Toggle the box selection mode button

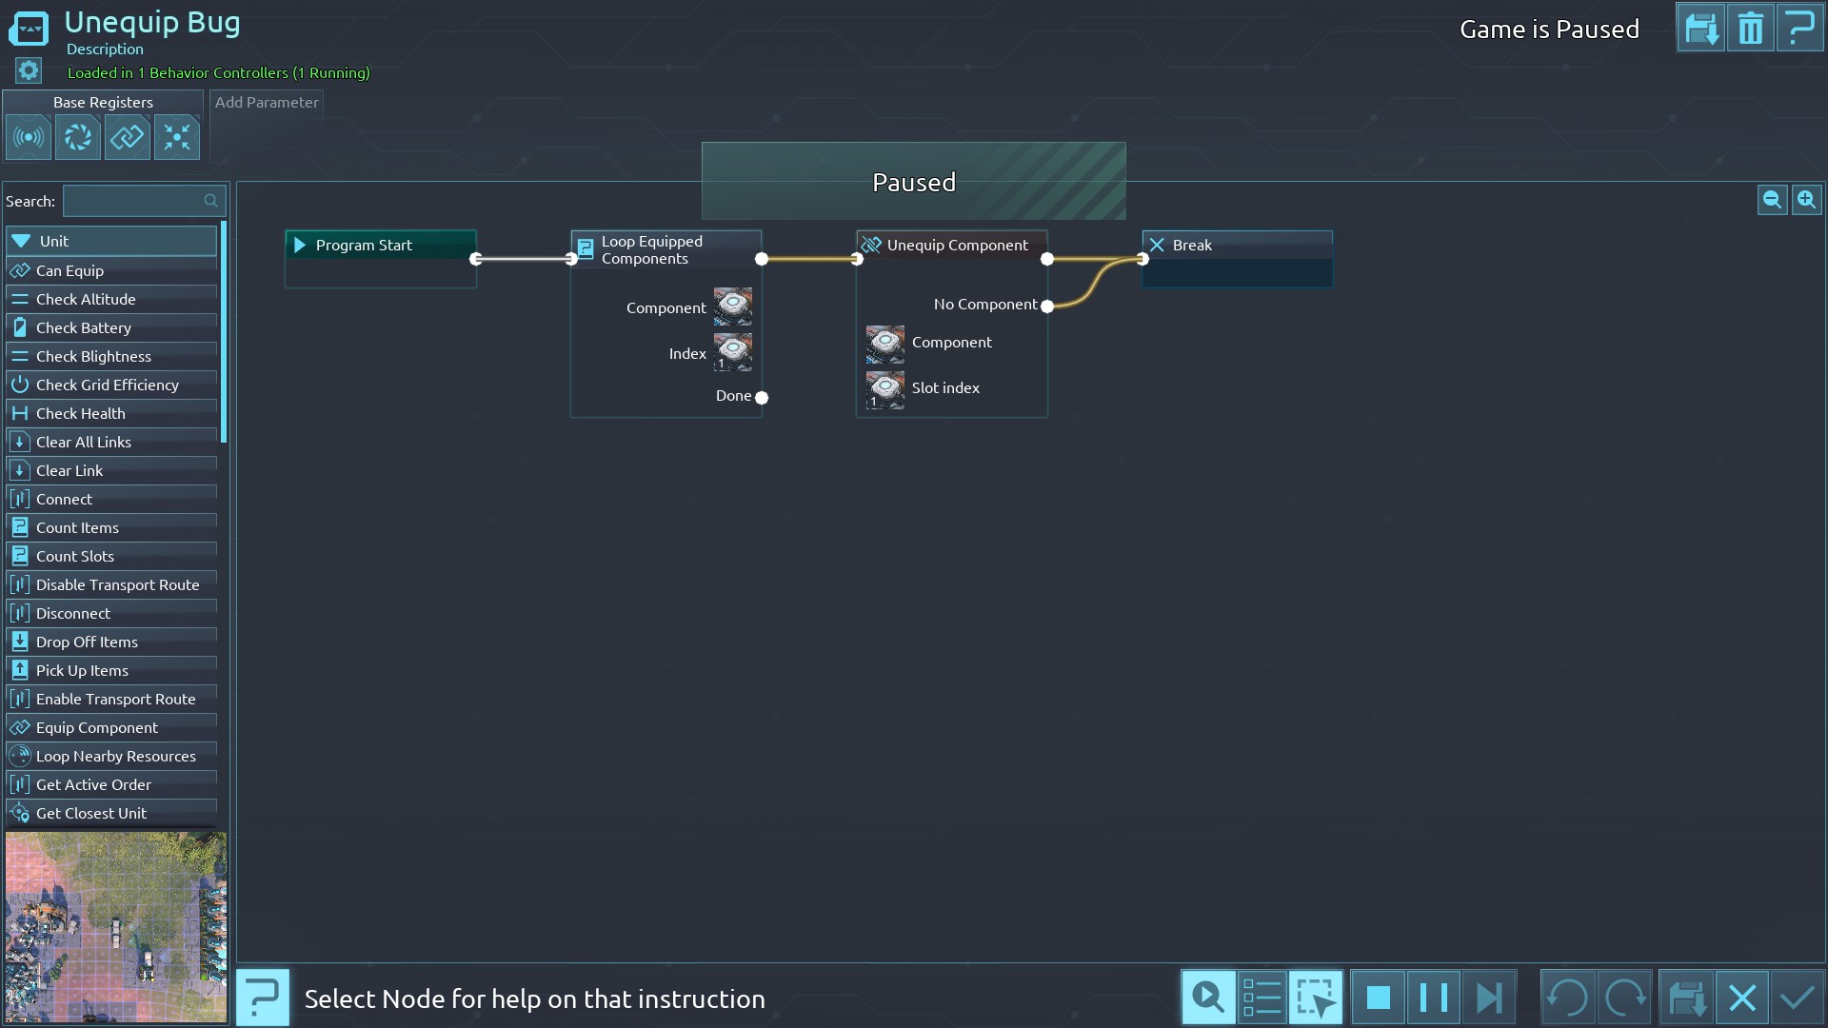[1315, 998]
